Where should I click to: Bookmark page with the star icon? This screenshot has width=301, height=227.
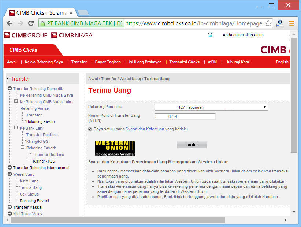(268, 23)
